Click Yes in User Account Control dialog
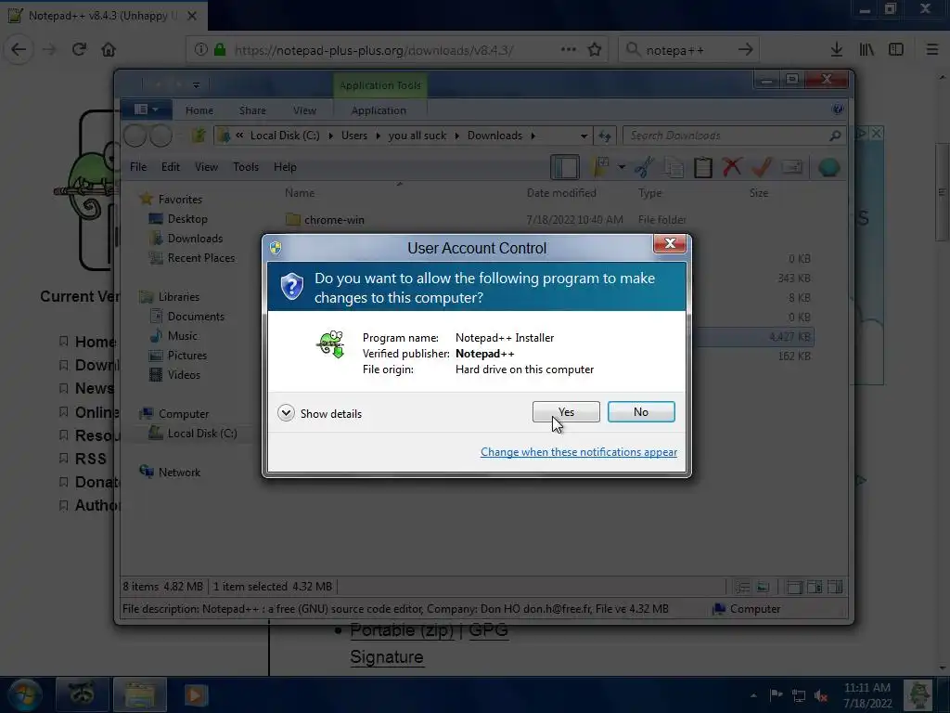The image size is (950, 713). pyautogui.click(x=566, y=412)
